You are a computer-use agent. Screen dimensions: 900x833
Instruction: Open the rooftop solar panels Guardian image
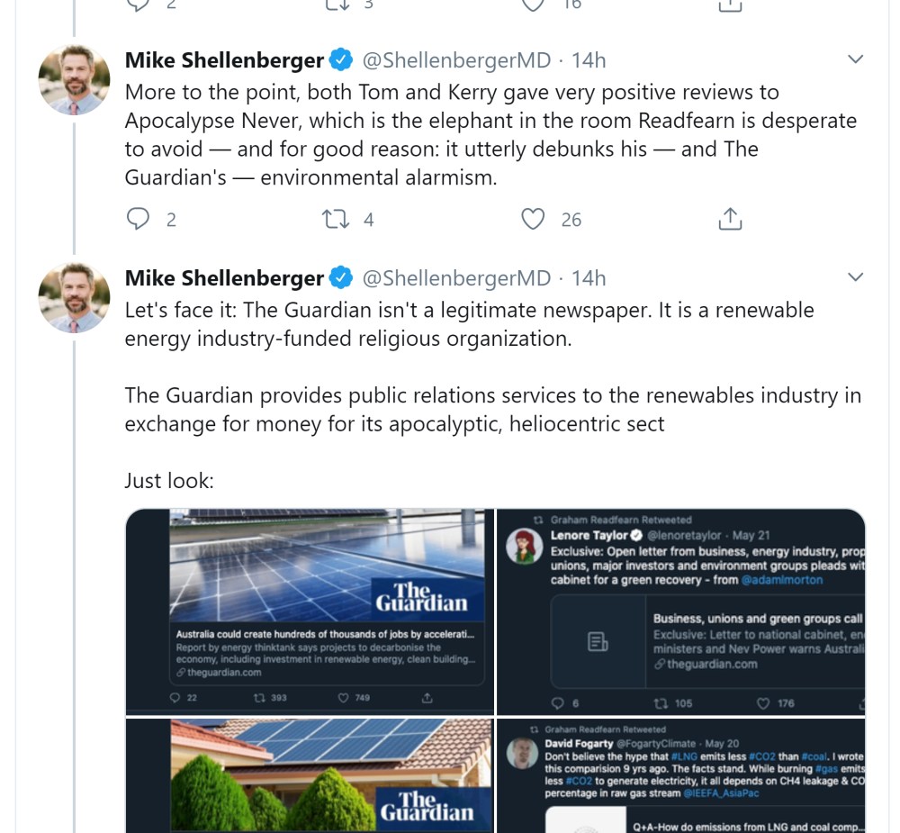click(310, 774)
